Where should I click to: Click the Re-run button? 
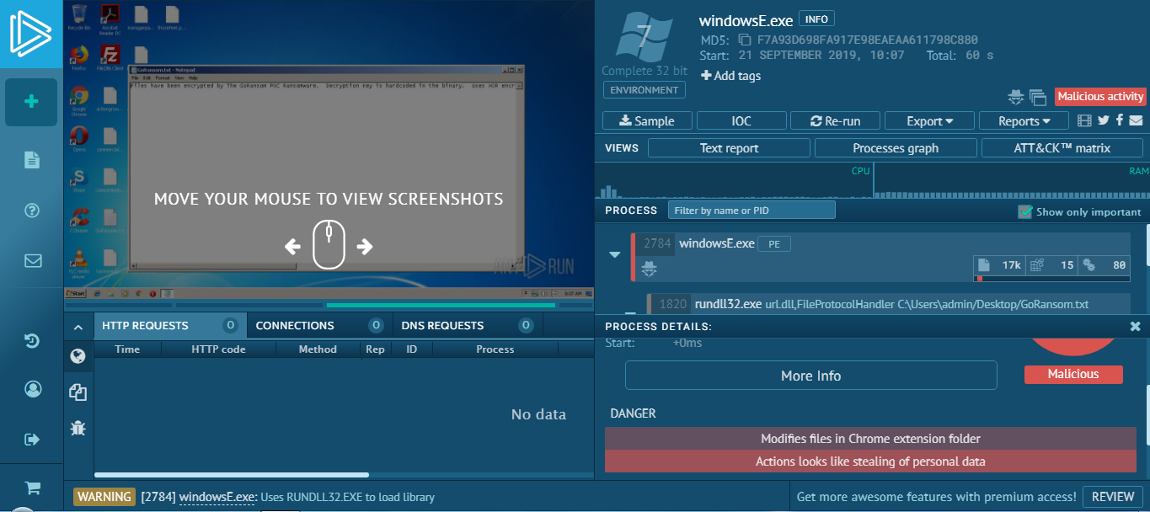pyautogui.click(x=835, y=120)
